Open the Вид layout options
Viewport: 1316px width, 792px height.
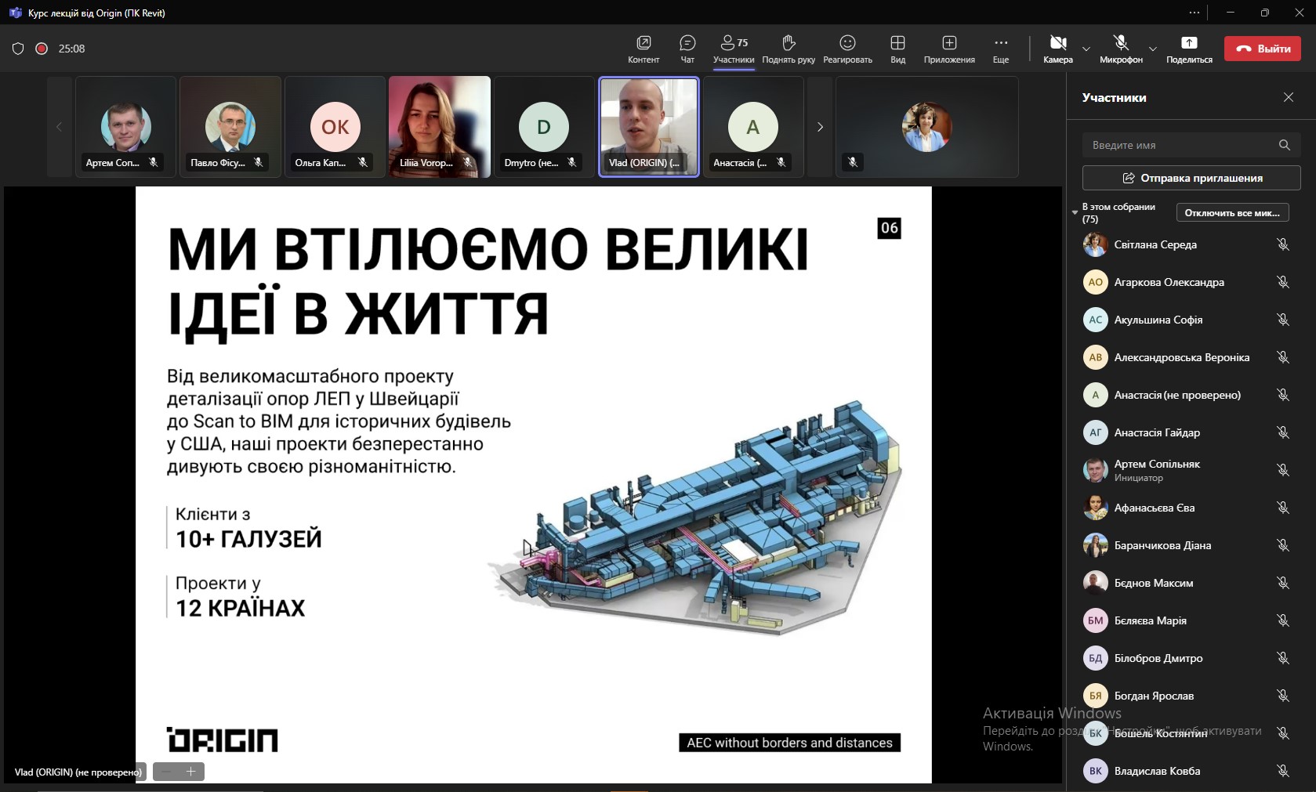[897, 49]
